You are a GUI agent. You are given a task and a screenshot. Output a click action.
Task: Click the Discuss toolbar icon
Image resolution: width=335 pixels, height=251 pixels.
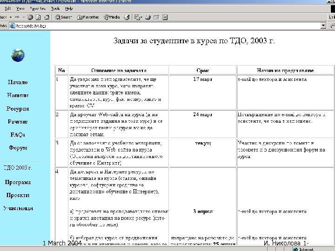pyautogui.click(x=165, y=17)
